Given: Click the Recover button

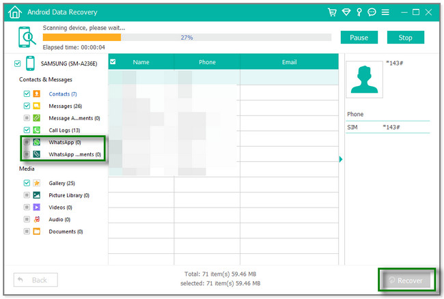Looking at the screenshot, I should coord(406,281).
